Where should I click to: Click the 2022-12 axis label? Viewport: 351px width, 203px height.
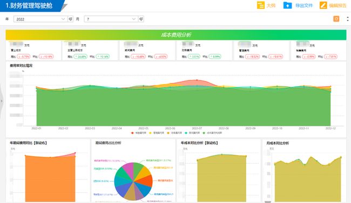tap(330, 128)
